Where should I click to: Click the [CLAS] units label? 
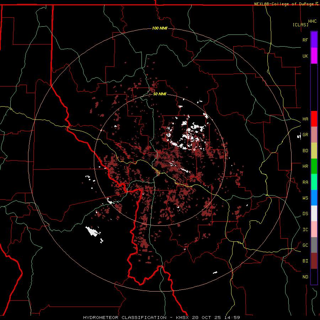300,25
